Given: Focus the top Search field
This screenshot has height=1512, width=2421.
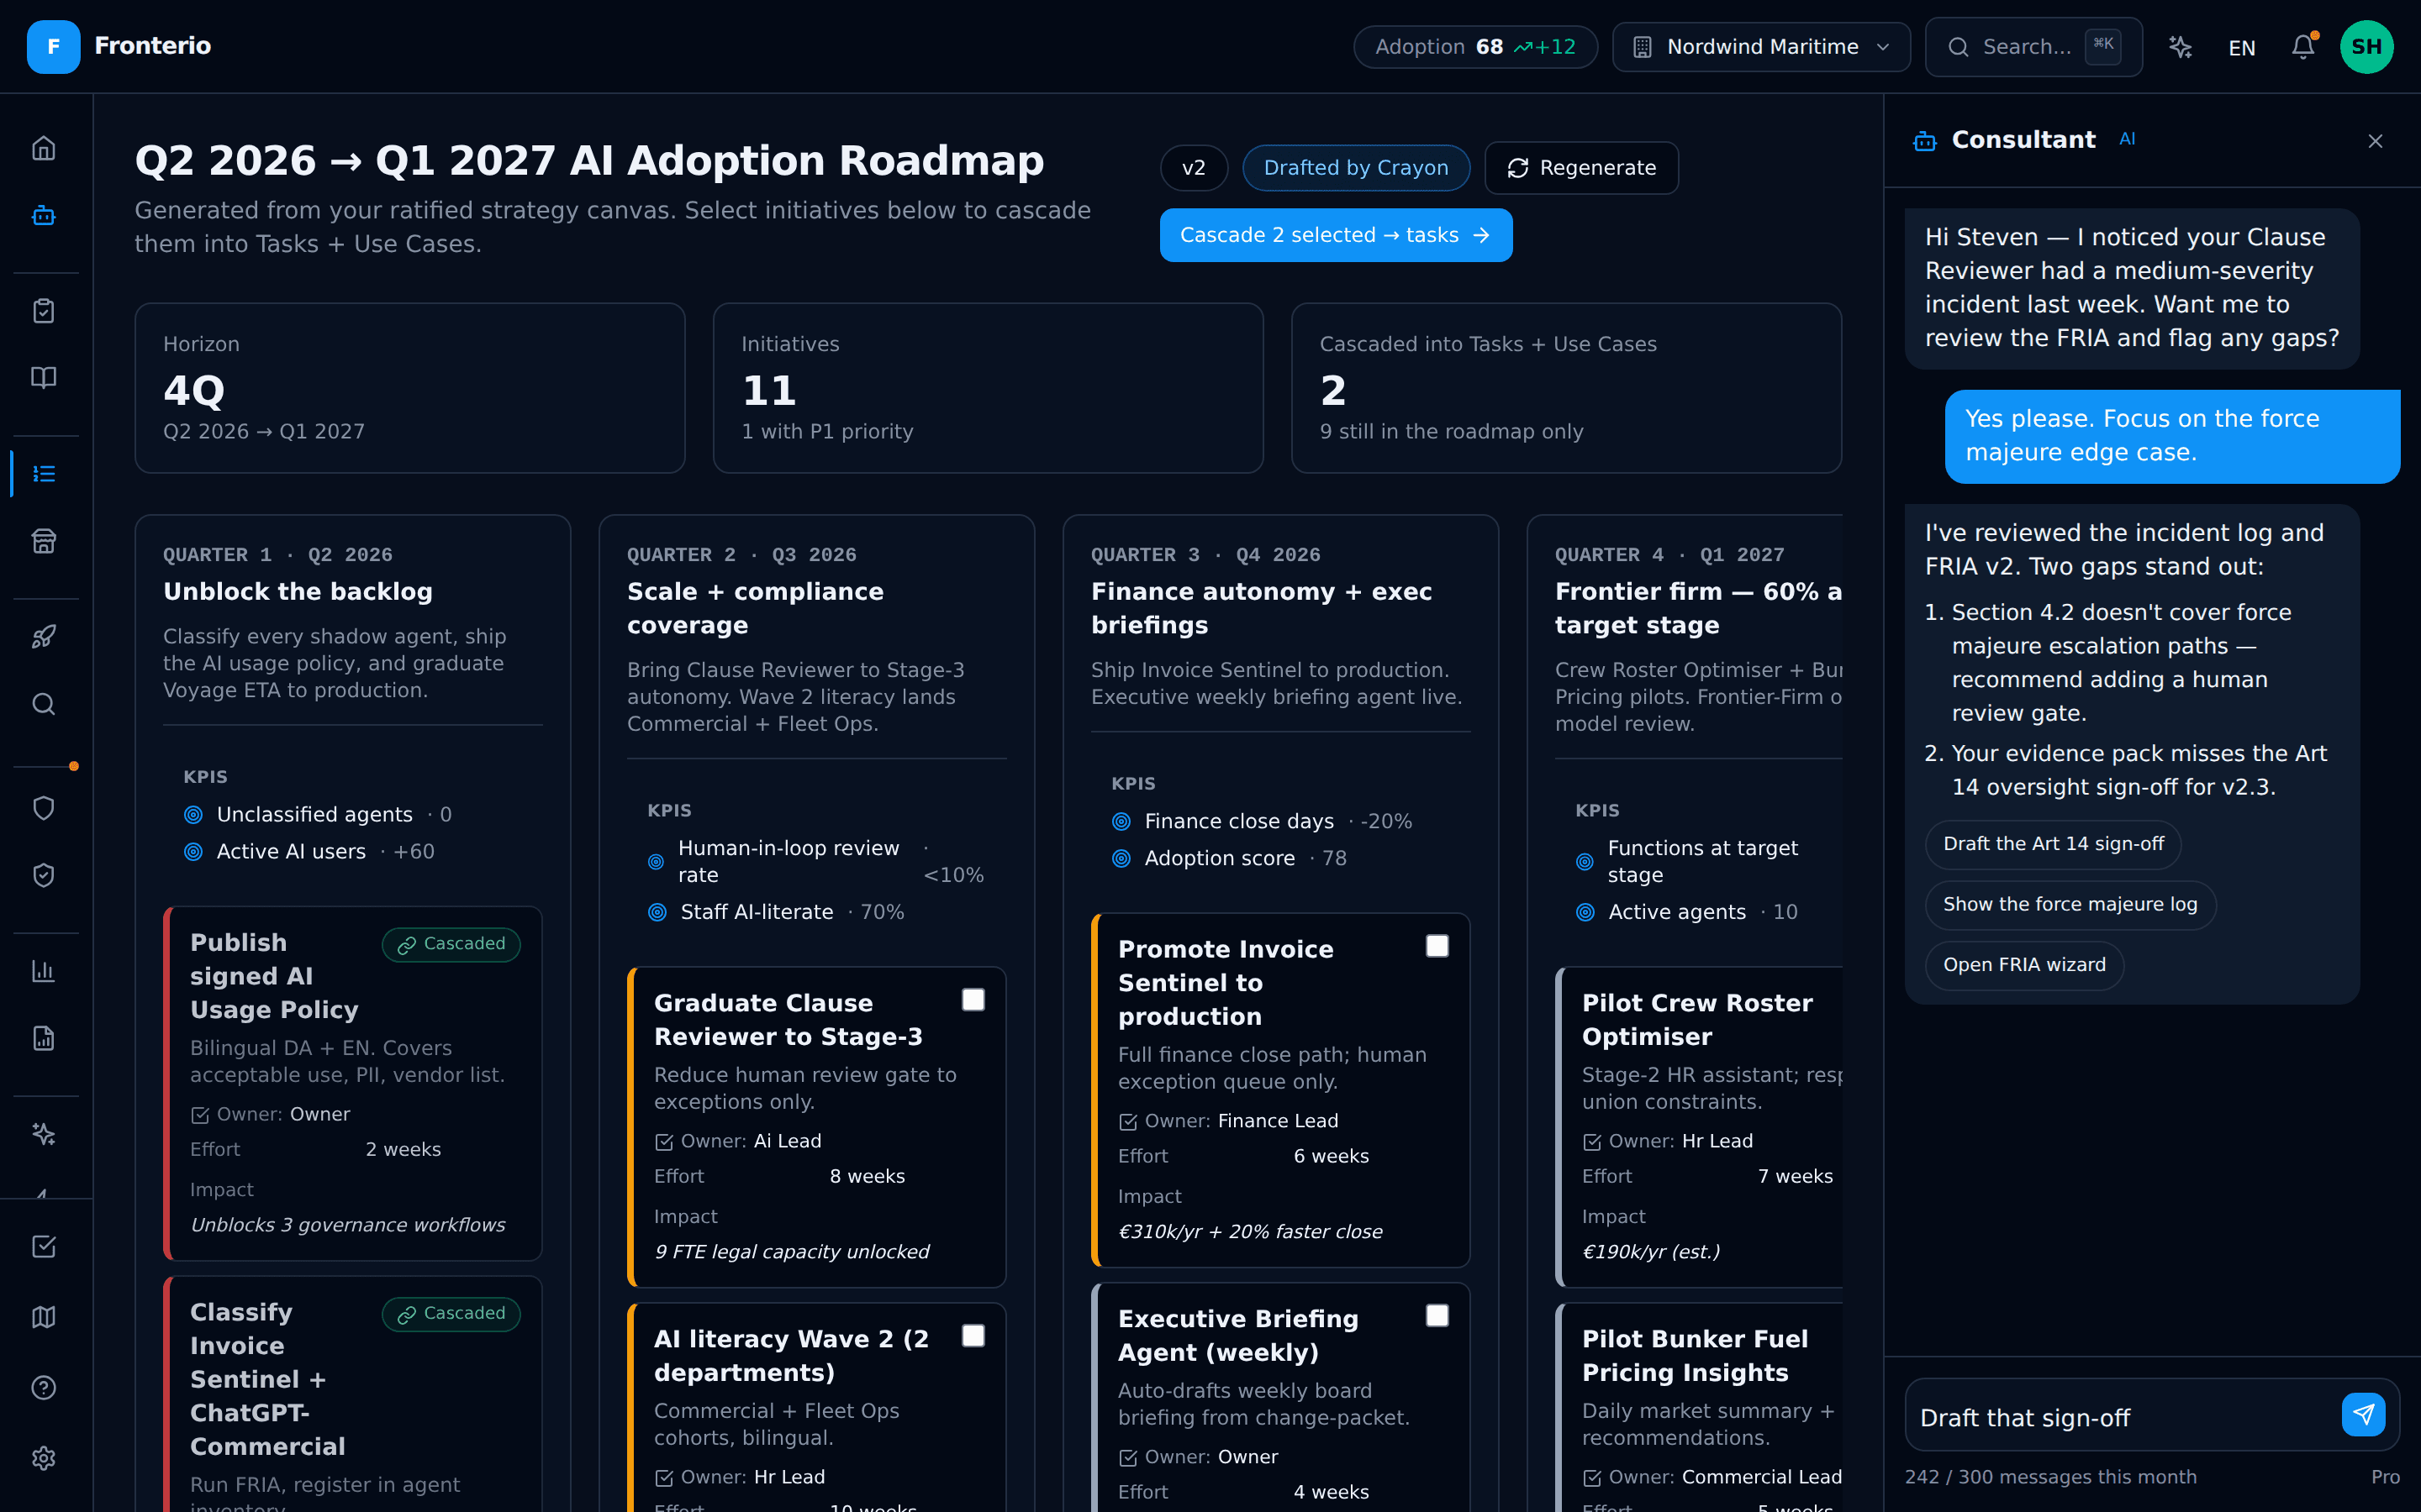Looking at the screenshot, I should click(x=2033, y=47).
